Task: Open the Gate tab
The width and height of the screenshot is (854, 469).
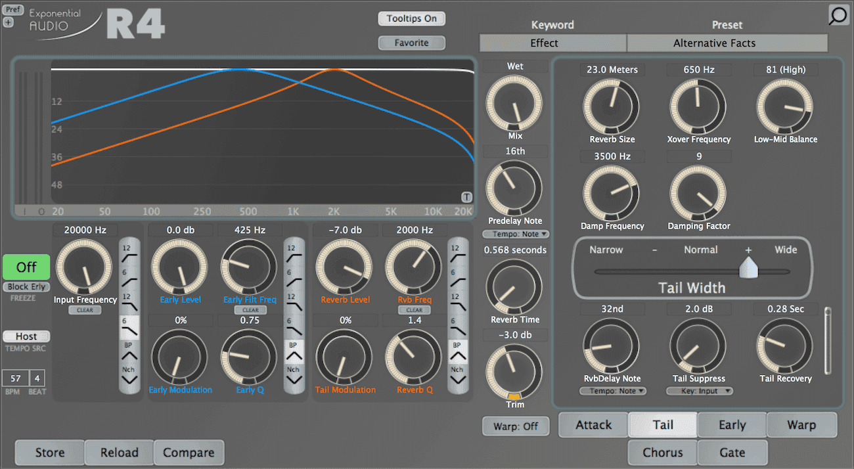Action: click(x=732, y=453)
